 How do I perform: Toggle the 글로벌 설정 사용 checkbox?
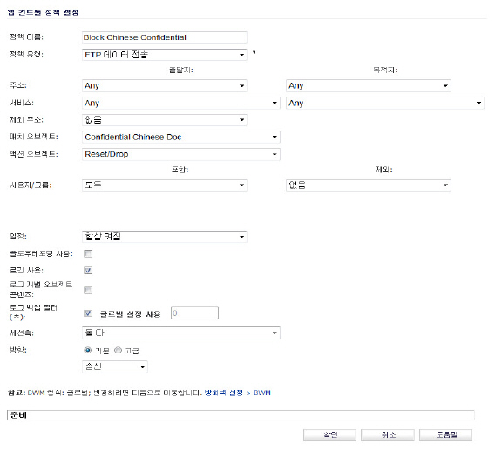tap(88, 313)
